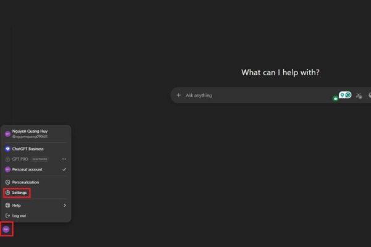Click the ChatGPT Business shield icon

7,149
